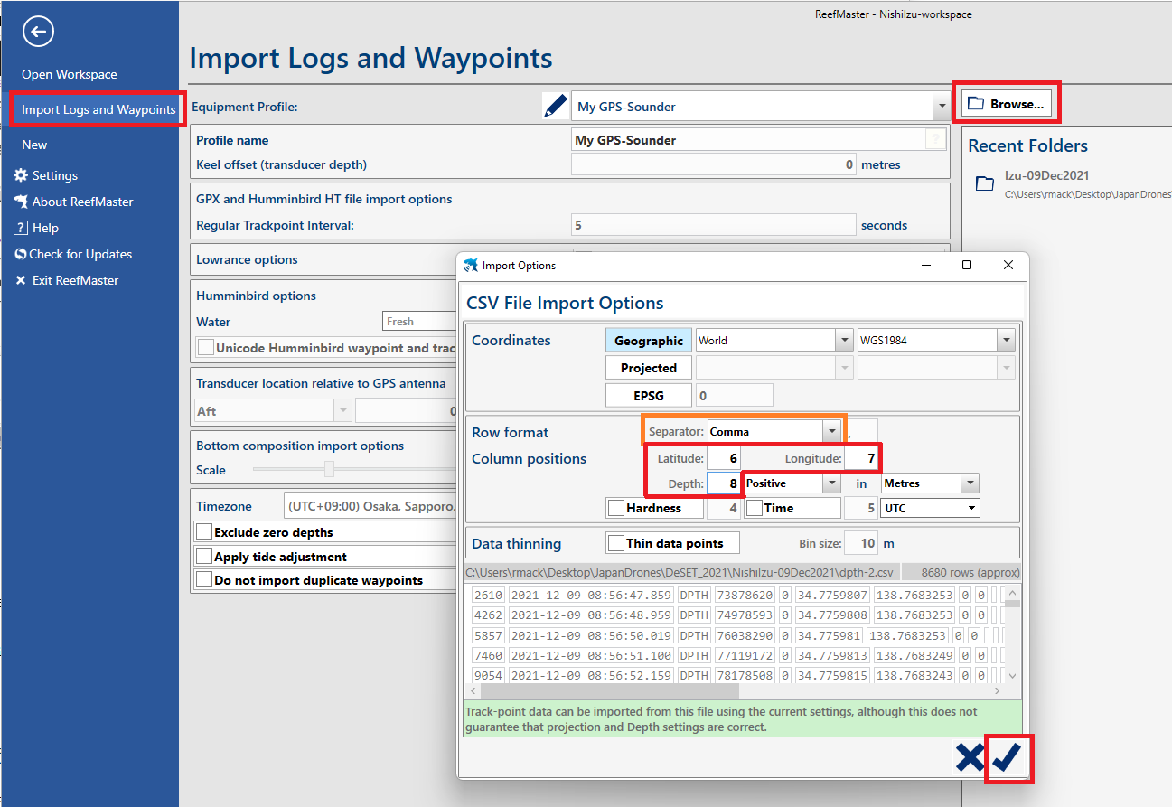This screenshot has width=1172, height=807.
Task: Select the Projected coordinates button
Action: [x=648, y=368]
